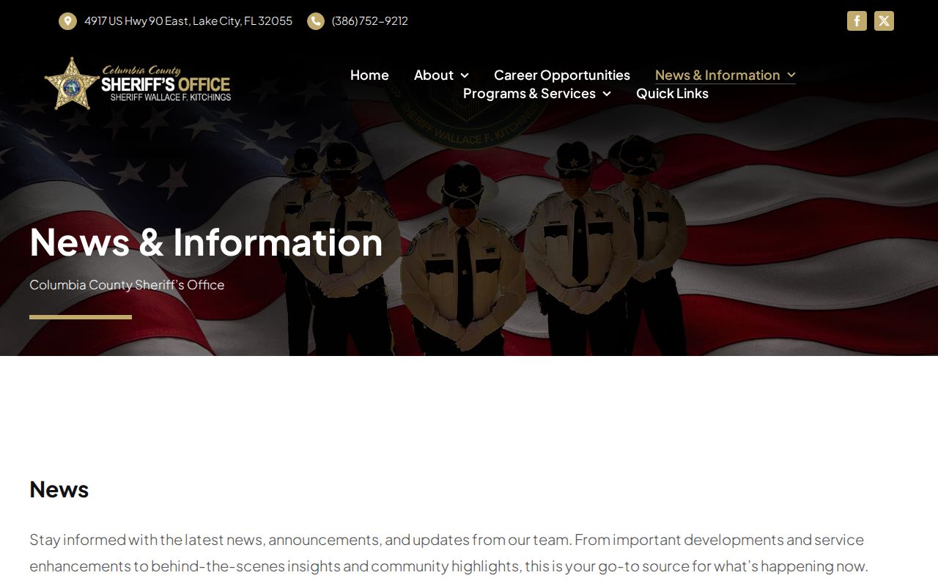Viewport: 938px width, 586px height.
Task: Open the Quick Links menu item
Action: [672, 93]
